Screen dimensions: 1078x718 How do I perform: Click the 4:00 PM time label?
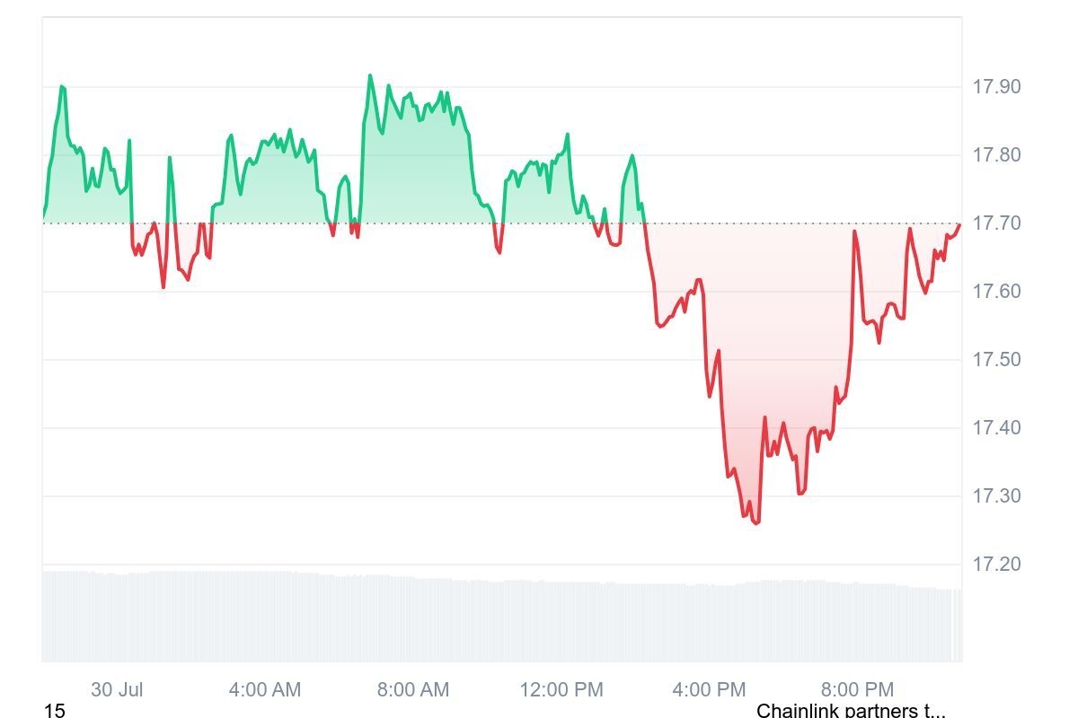[x=710, y=690]
